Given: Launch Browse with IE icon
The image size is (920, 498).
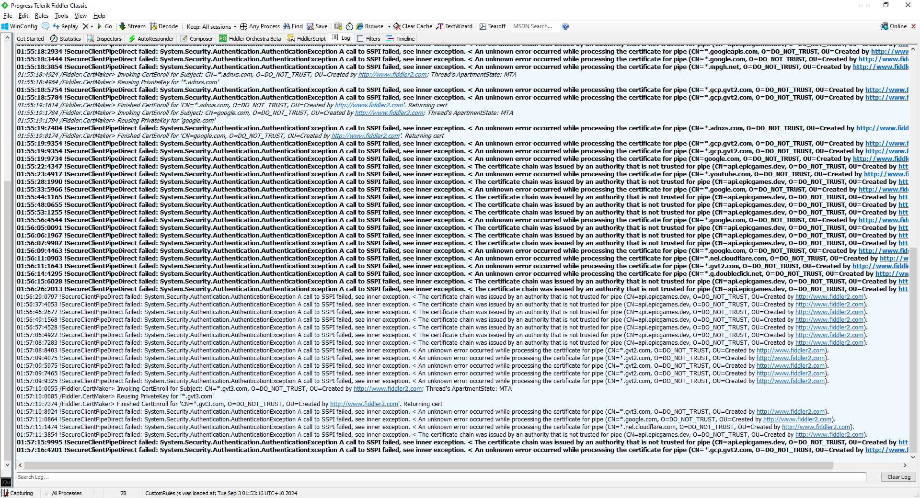Looking at the screenshot, I should [370, 26].
